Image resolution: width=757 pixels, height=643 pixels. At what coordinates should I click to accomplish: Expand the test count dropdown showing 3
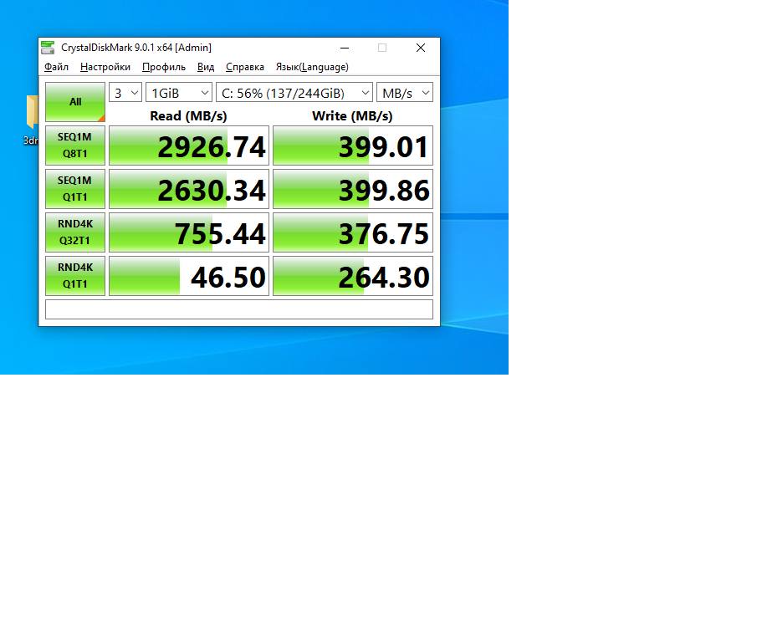click(125, 93)
